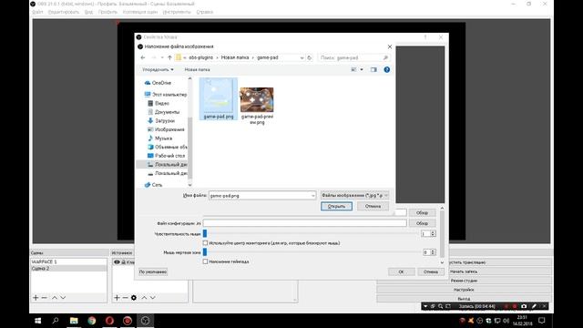The height and width of the screenshot is (328, 583).
Task: Change the file view layout icon
Action: pyautogui.click(x=353, y=69)
